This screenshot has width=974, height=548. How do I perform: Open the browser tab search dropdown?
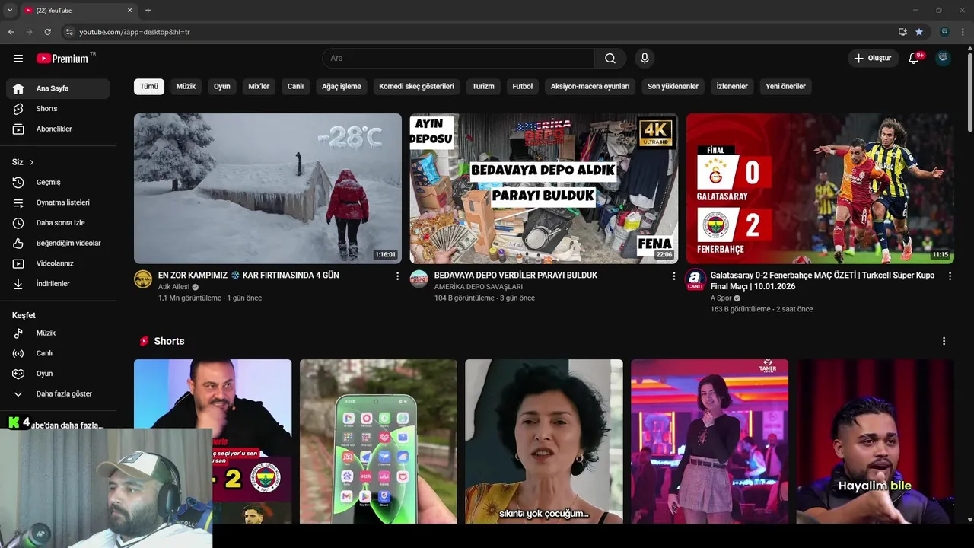coord(10,10)
